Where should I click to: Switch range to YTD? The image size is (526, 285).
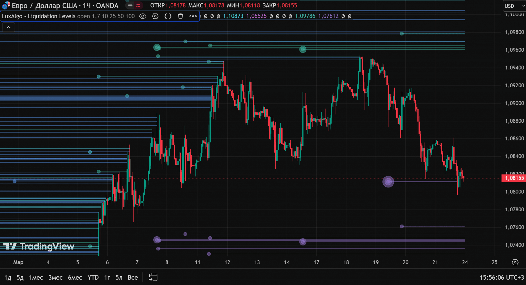click(x=93, y=277)
